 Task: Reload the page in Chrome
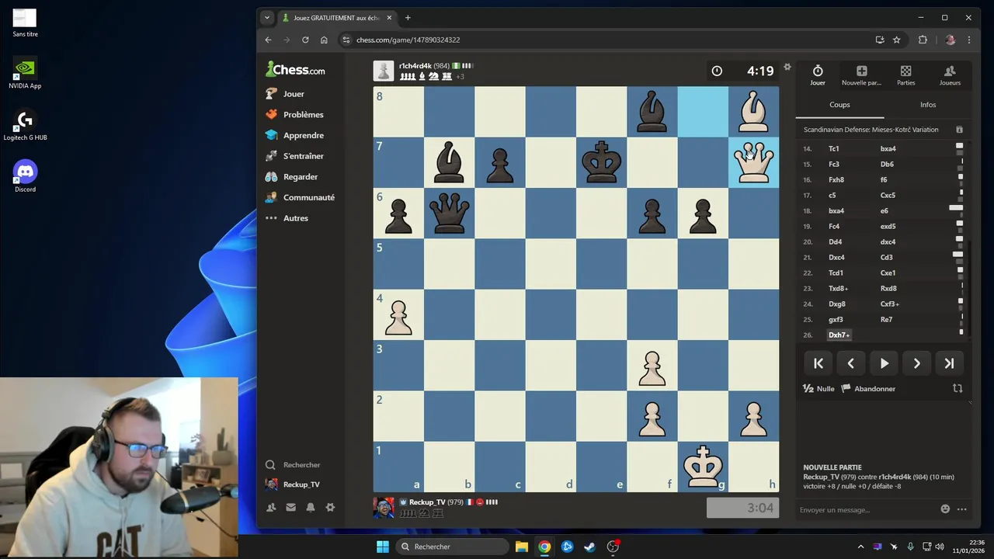tap(305, 40)
